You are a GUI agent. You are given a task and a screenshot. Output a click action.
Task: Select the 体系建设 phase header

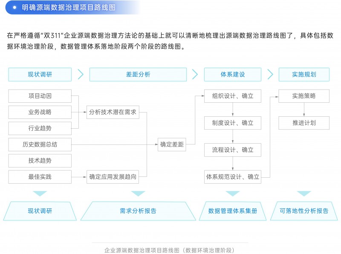point(233,74)
